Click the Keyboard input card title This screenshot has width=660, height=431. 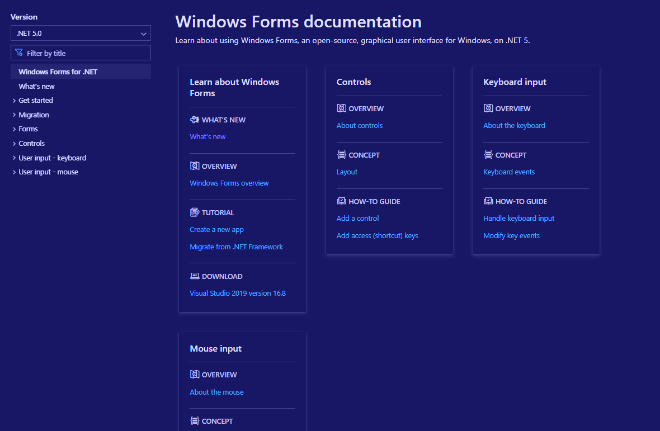point(515,82)
